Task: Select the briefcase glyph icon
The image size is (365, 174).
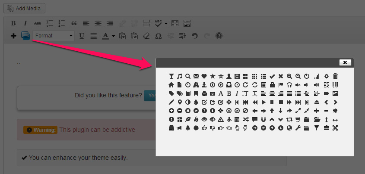Action: tap(327, 128)
